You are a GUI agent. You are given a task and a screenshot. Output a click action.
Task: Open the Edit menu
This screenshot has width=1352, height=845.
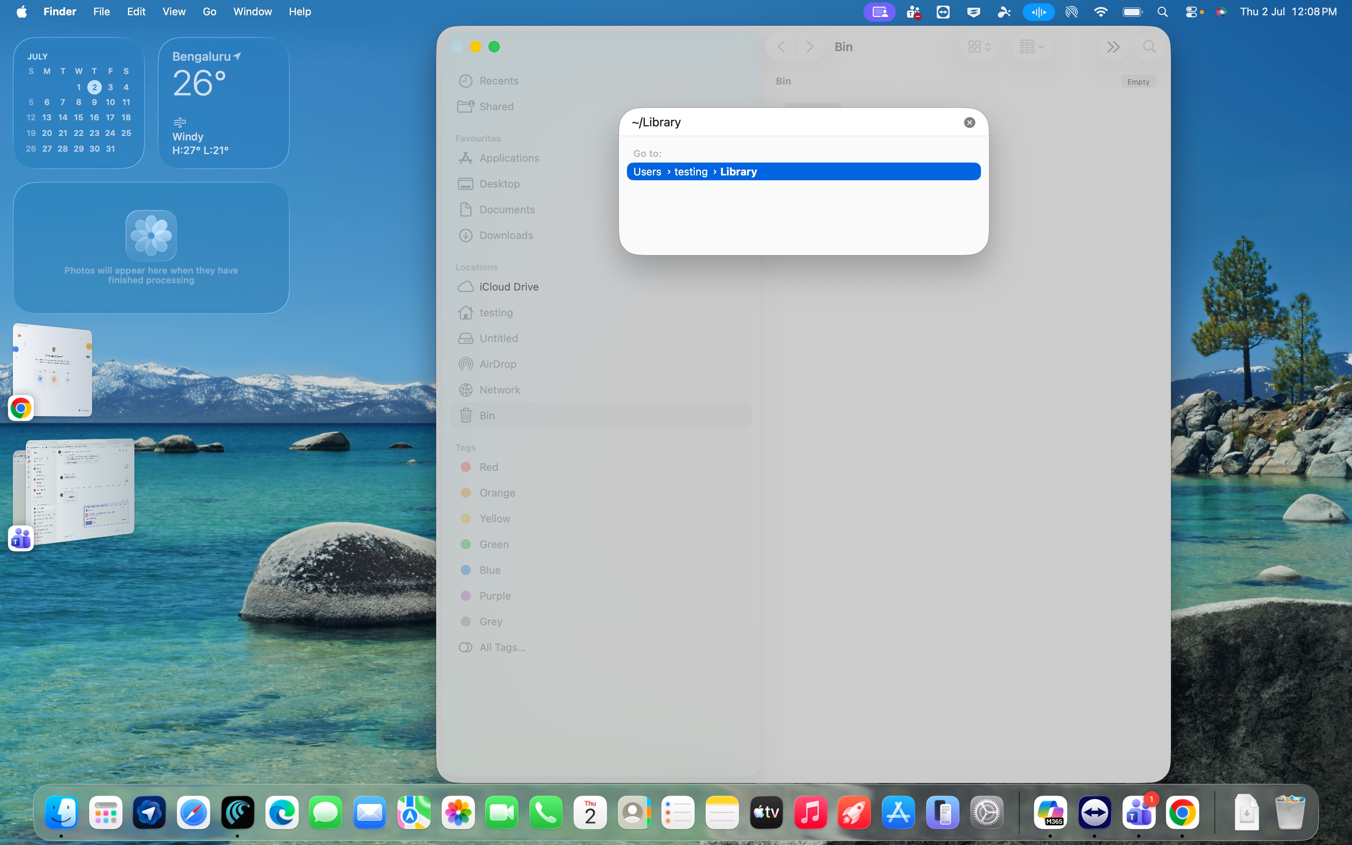[x=136, y=12]
